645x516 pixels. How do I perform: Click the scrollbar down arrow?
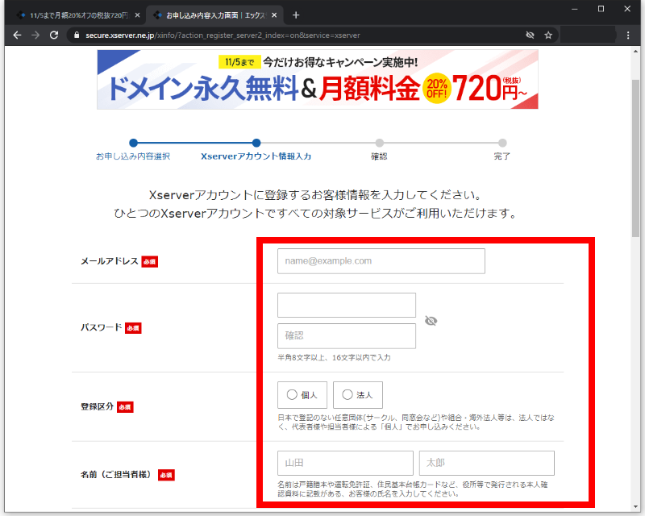click(636, 507)
